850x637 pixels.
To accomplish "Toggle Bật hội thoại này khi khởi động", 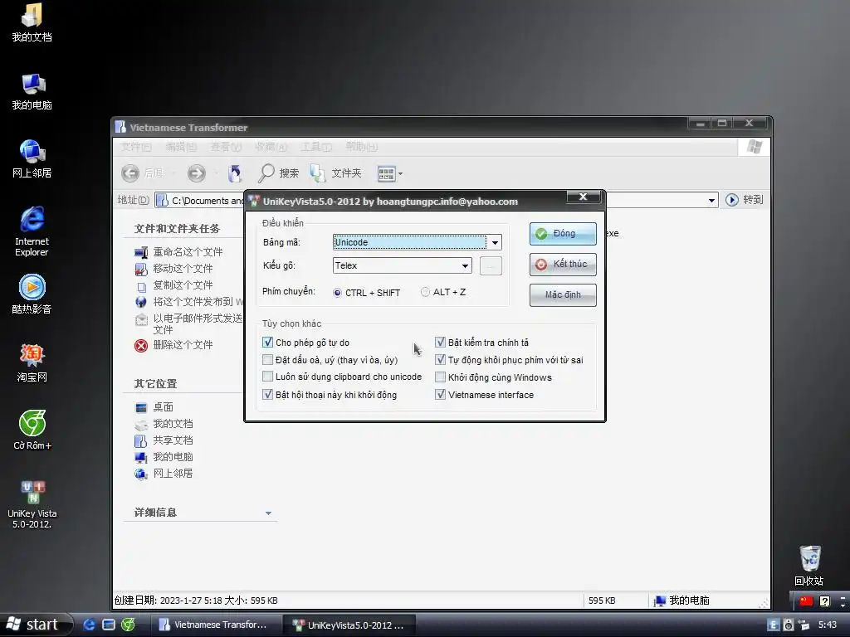I will point(267,394).
